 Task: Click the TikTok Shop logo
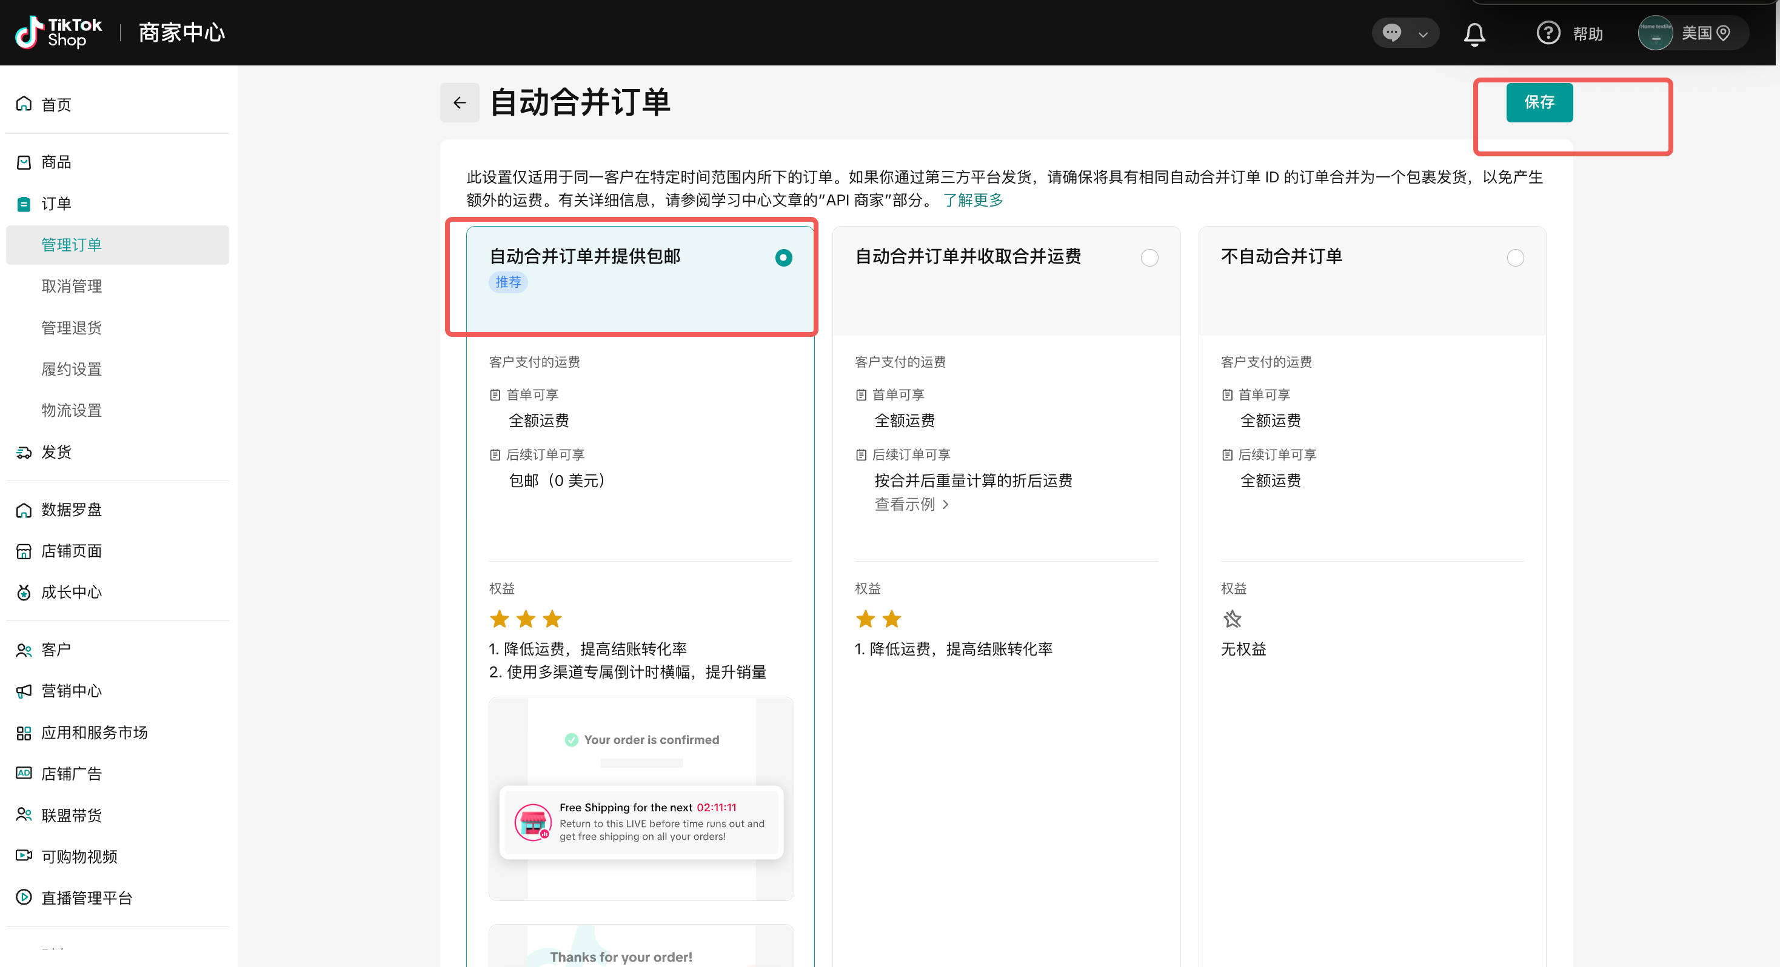tap(59, 33)
